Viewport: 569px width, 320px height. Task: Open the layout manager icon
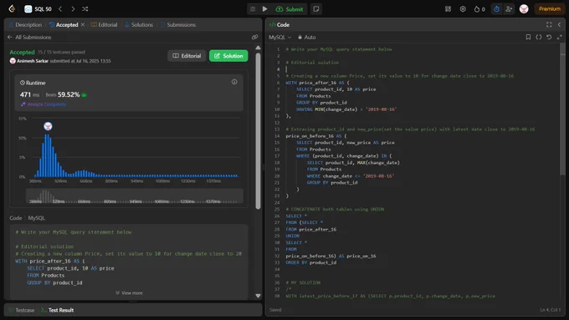[x=448, y=9]
